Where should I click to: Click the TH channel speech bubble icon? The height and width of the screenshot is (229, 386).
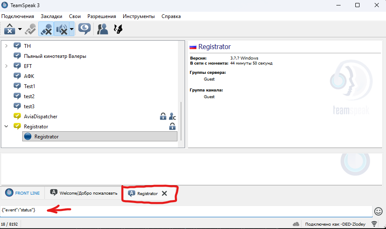pos(17,46)
